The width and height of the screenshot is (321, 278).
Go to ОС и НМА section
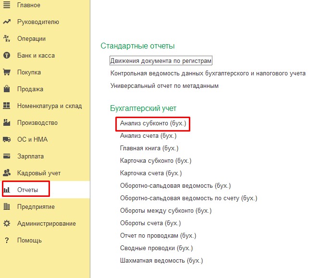point(32,139)
